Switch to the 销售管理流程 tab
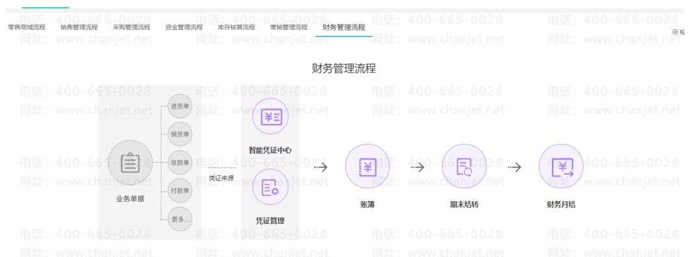The height and width of the screenshot is (257, 696). 79,27
